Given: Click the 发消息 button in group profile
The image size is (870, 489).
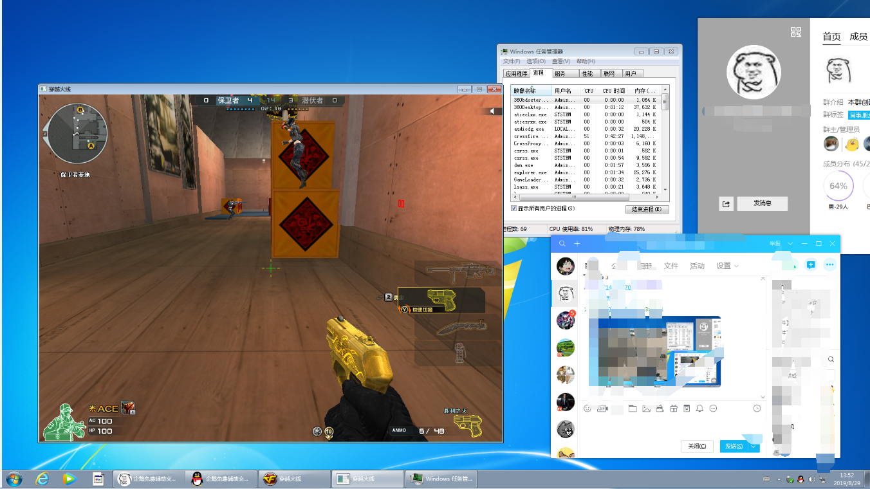Looking at the screenshot, I should tap(762, 203).
